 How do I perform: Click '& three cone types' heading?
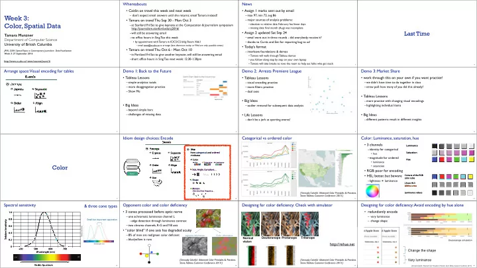coord(101,206)
